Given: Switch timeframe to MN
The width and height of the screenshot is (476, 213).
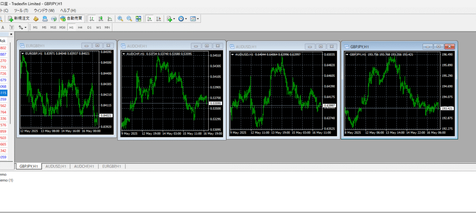Looking at the screenshot, I should pyautogui.click(x=107, y=27).
